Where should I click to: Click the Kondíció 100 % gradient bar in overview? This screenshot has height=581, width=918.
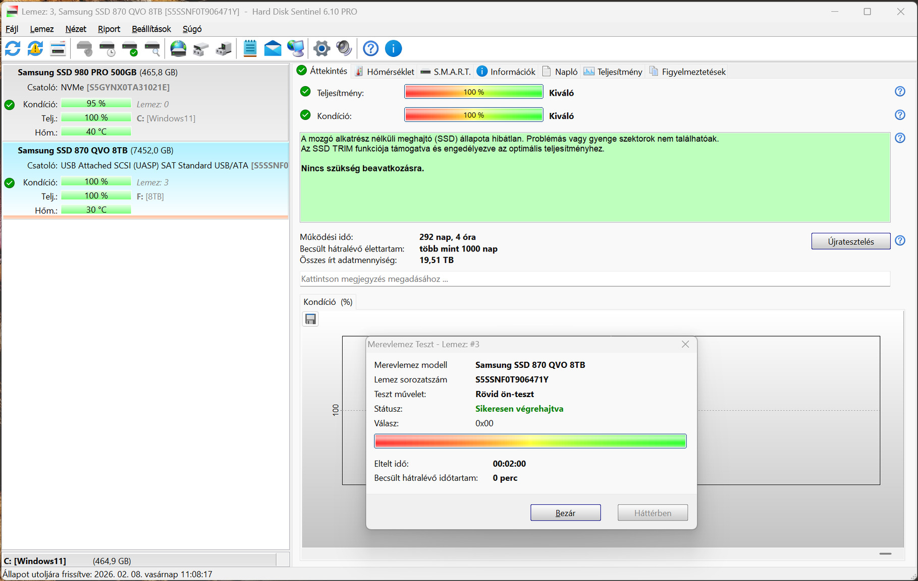[473, 115]
